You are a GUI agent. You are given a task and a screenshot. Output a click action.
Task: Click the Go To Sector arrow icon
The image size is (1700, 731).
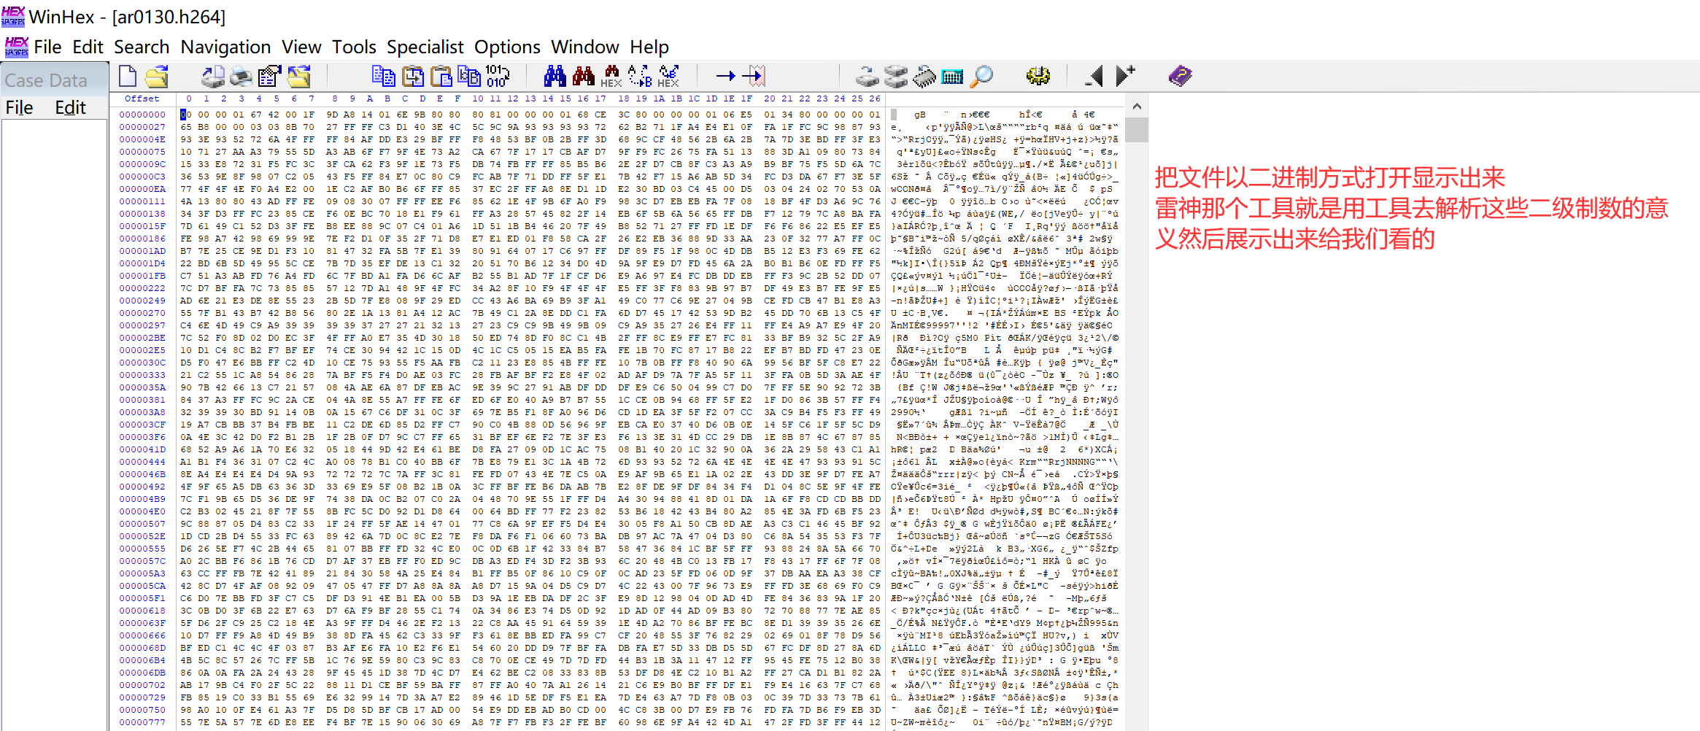(754, 76)
